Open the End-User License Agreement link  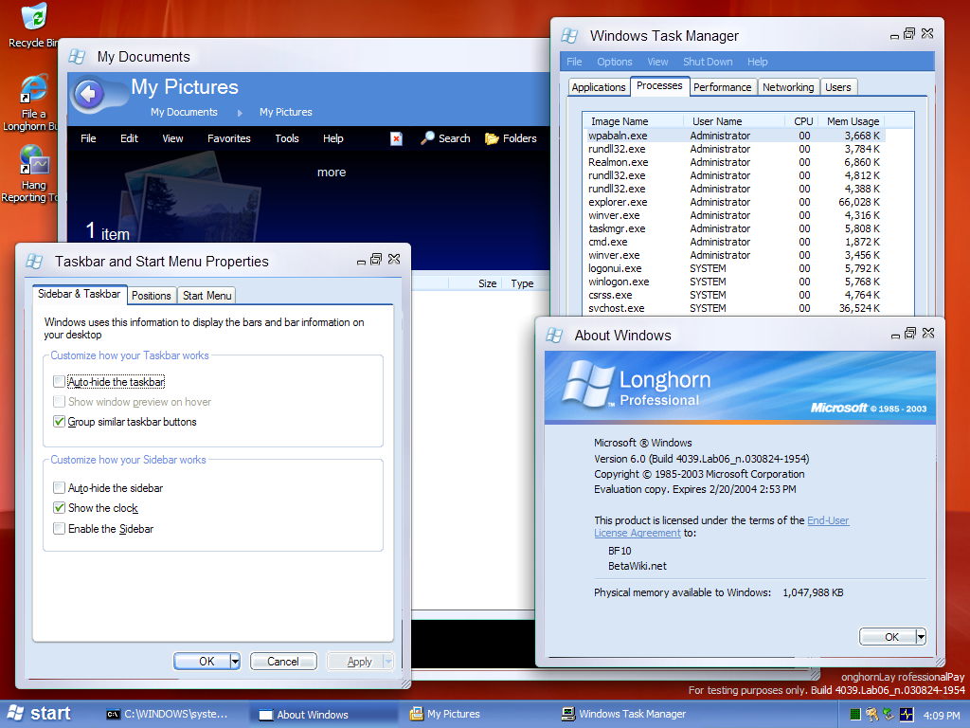click(827, 520)
